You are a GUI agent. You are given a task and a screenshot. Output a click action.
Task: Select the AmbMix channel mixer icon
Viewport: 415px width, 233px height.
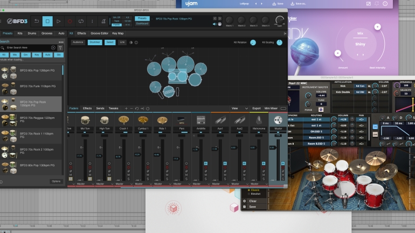click(x=201, y=120)
